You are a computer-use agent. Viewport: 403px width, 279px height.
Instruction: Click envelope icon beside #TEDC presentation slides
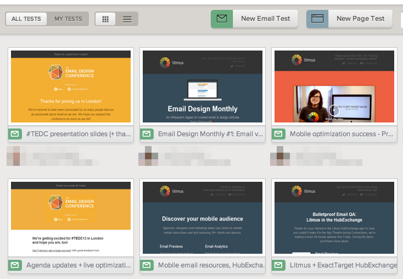pos(15,134)
